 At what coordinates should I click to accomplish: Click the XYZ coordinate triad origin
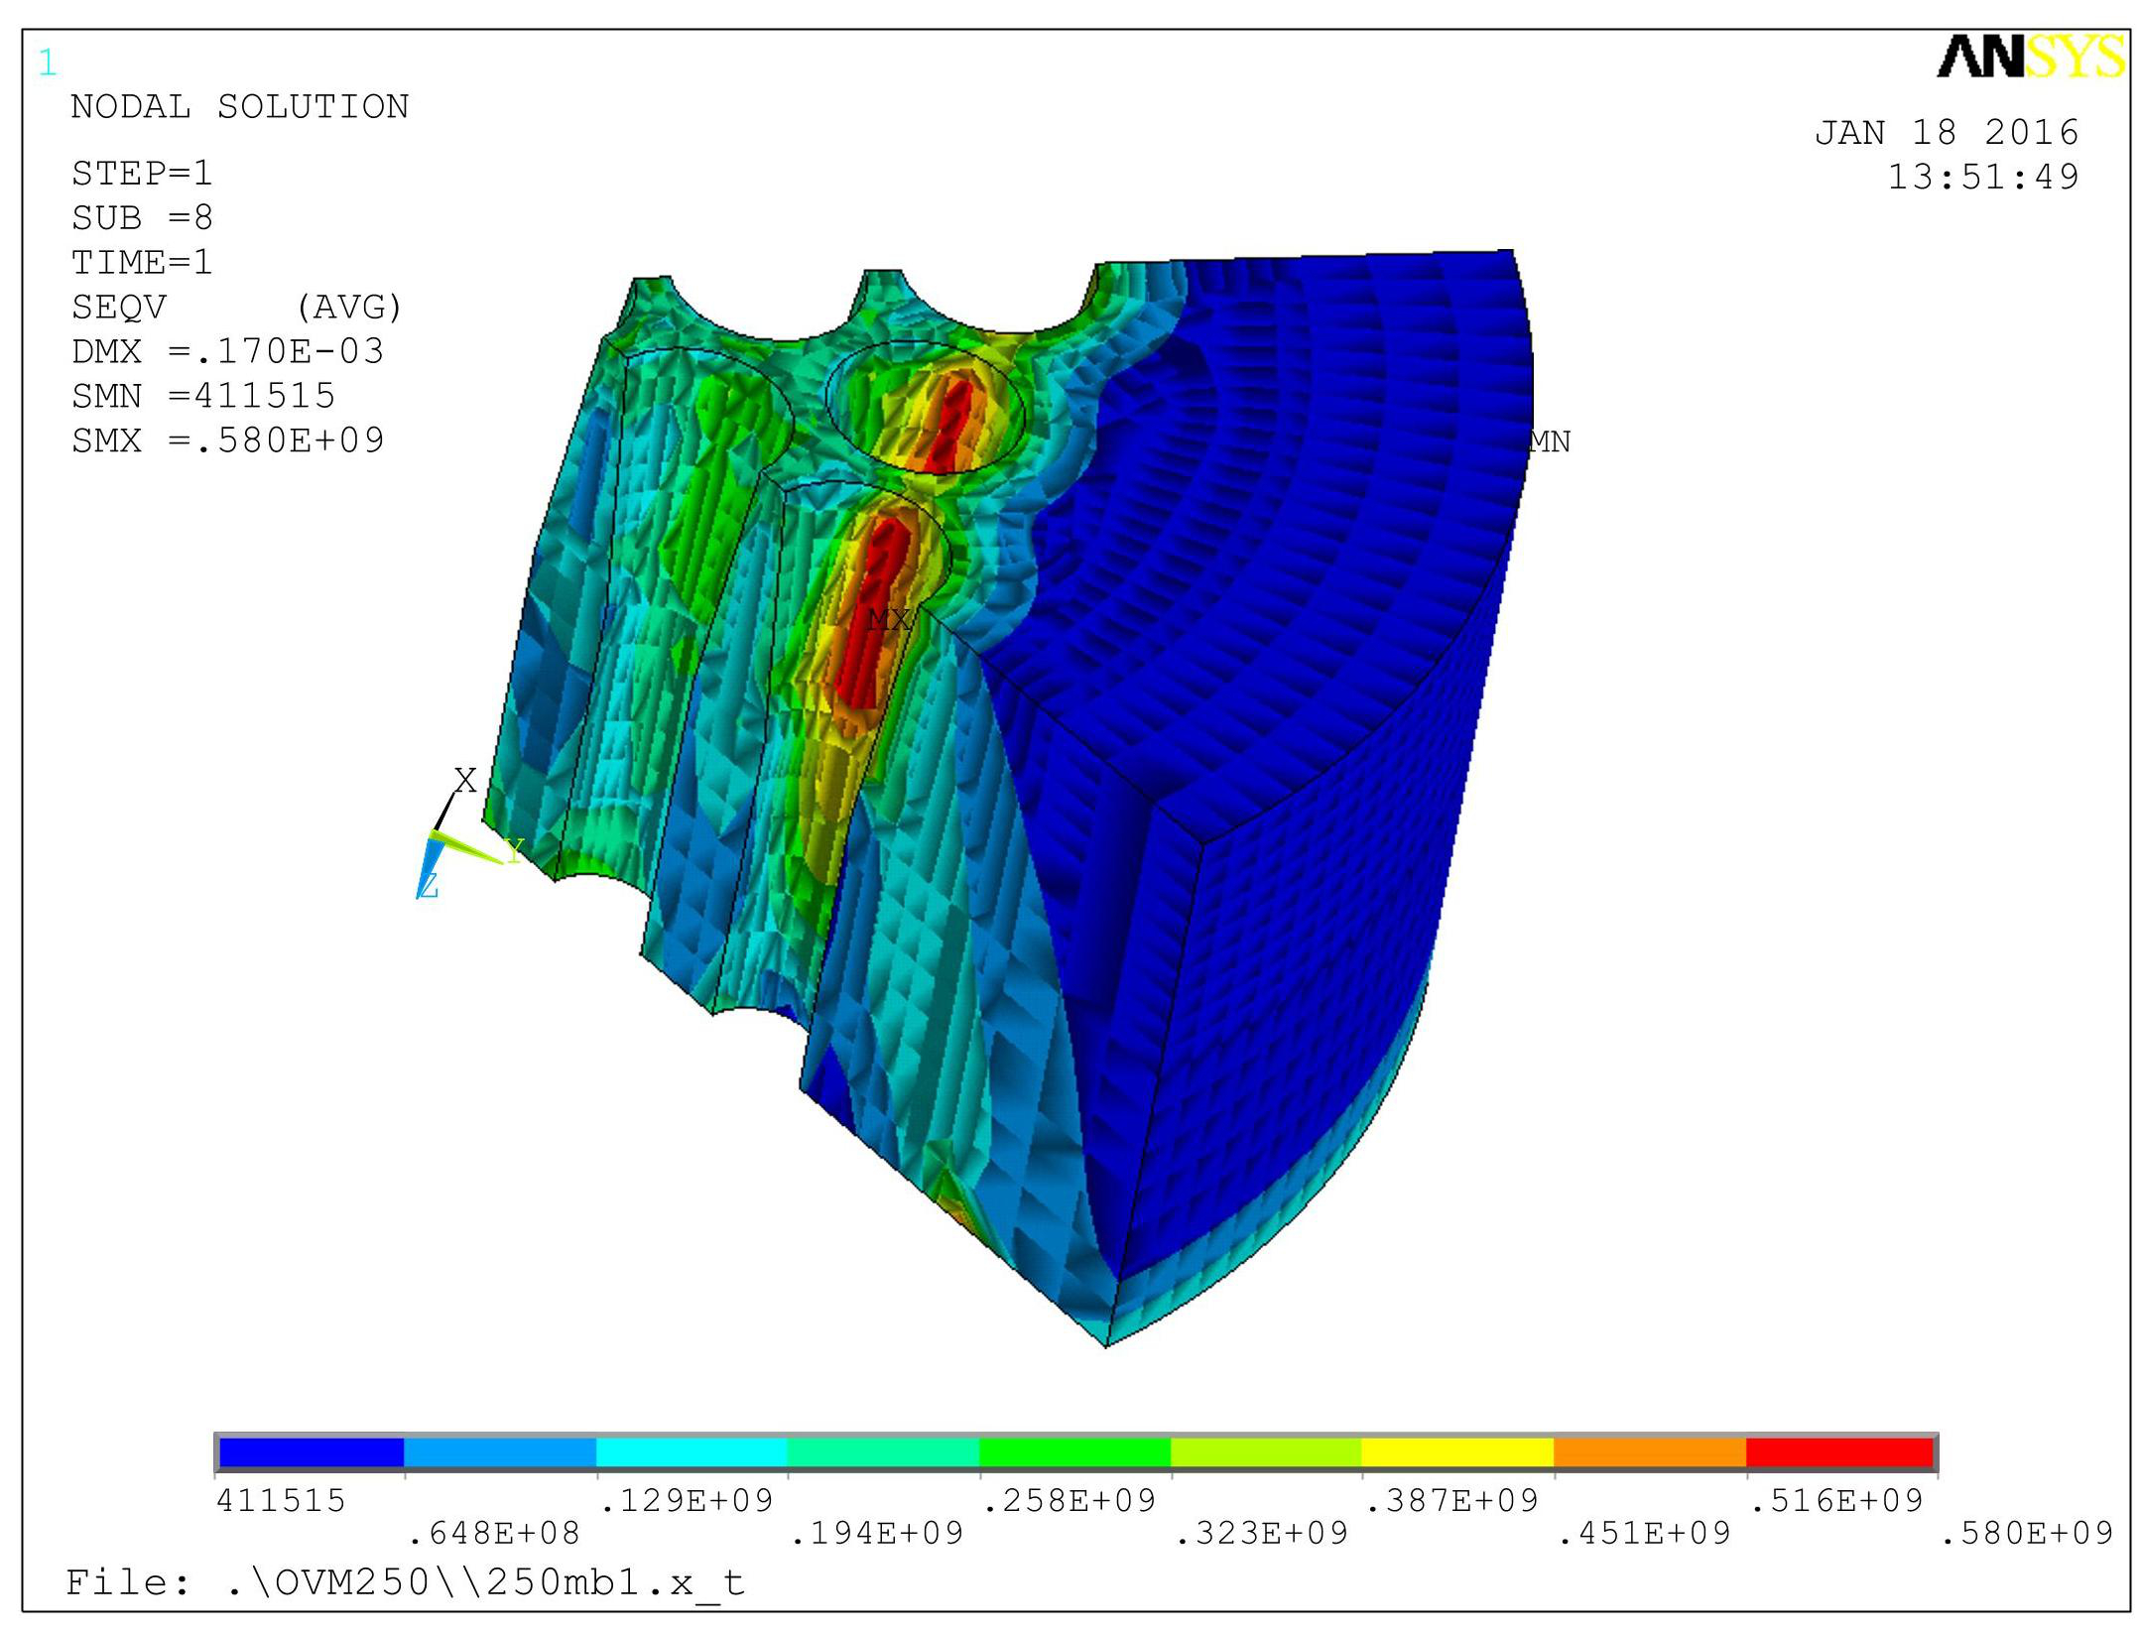pyautogui.click(x=434, y=833)
